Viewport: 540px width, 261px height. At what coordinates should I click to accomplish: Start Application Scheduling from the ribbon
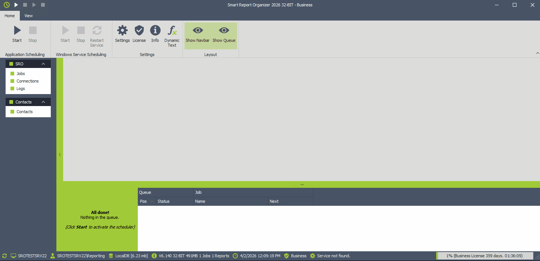point(17,34)
